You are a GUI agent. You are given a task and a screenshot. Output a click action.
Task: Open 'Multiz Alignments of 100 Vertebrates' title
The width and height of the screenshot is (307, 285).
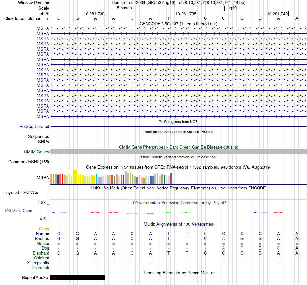tap(178, 224)
